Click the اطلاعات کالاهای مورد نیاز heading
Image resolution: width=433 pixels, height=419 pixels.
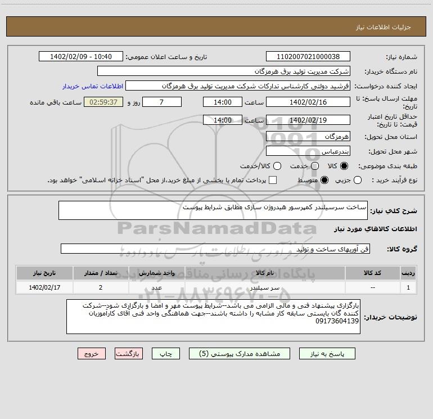(376, 229)
